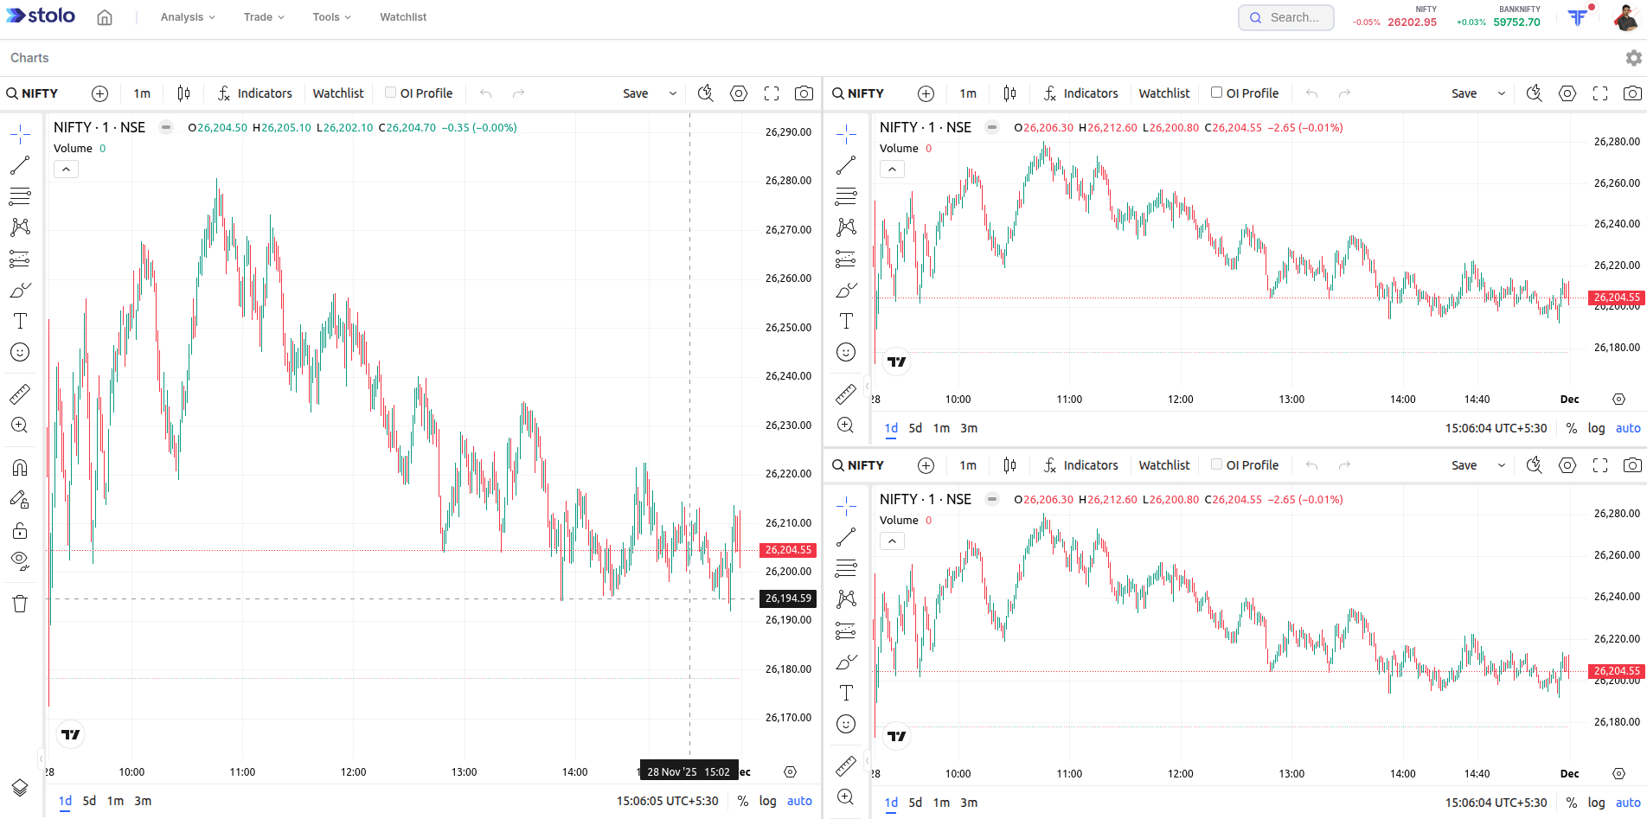This screenshot has height=819, width=1647.
Task: Take a snapshot of the top-right chart
Action: click(1632, 93)
